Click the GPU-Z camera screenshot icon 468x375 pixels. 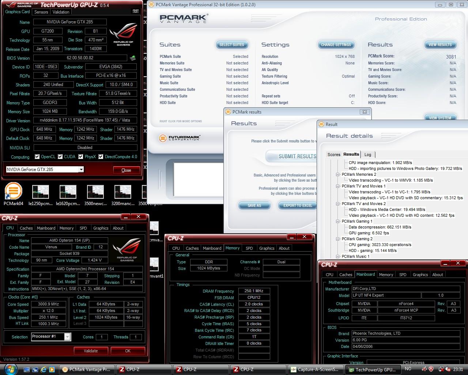click(x=136, y=11)
